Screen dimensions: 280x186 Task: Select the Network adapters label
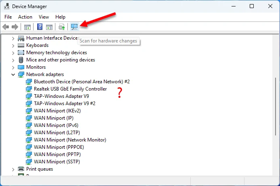click(x=45, y=74)
